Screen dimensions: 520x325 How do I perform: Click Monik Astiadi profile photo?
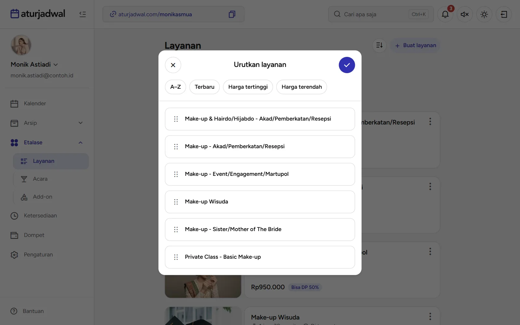21,45
